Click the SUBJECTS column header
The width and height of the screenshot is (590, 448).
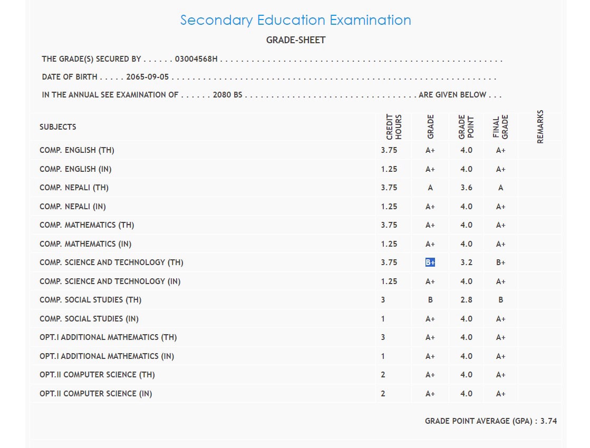[x=58, y=127]
